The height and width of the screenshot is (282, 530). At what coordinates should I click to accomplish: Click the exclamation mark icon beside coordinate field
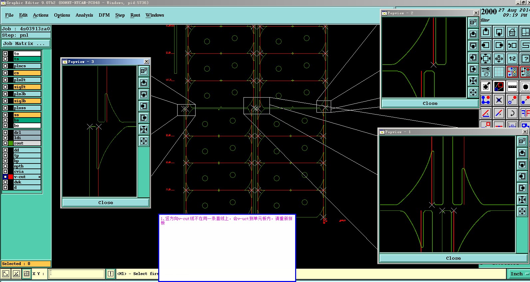[x=111, y=274]
